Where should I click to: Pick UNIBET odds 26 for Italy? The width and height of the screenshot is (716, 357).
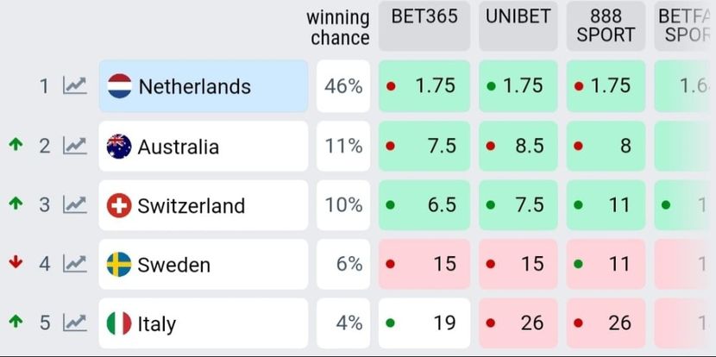pyautogui.click(x=518, y=323)
